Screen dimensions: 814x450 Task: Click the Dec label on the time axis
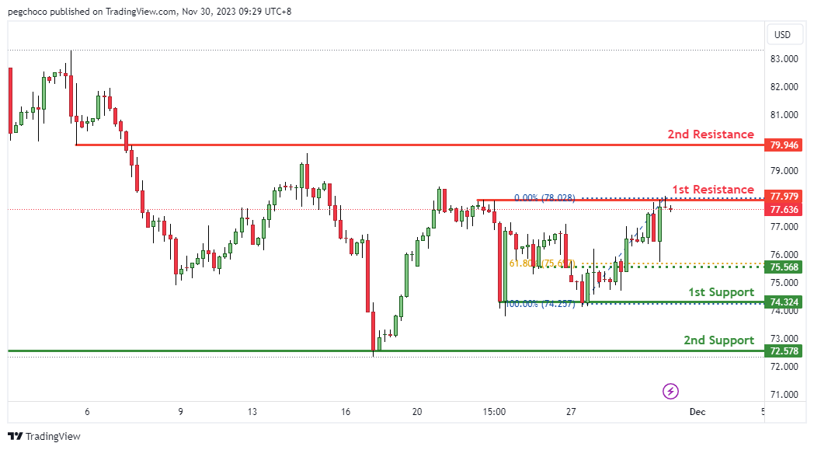(696, 412)
